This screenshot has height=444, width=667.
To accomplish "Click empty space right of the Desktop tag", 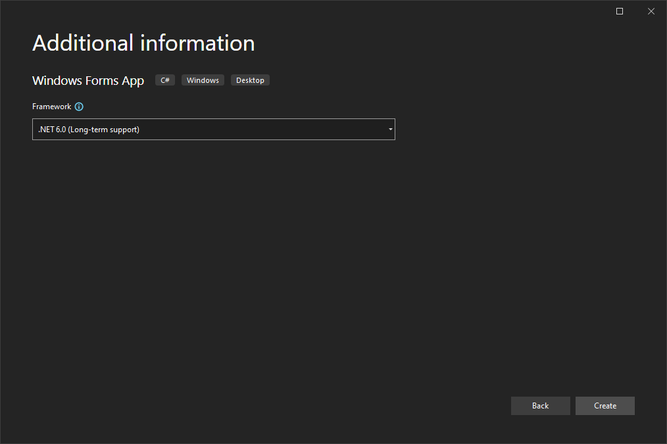I will coord(428,80).
